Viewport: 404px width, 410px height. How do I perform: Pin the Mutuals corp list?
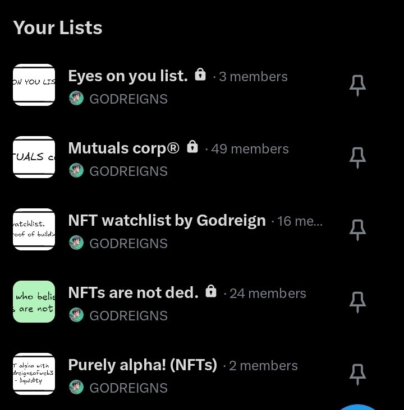point(357,158)
